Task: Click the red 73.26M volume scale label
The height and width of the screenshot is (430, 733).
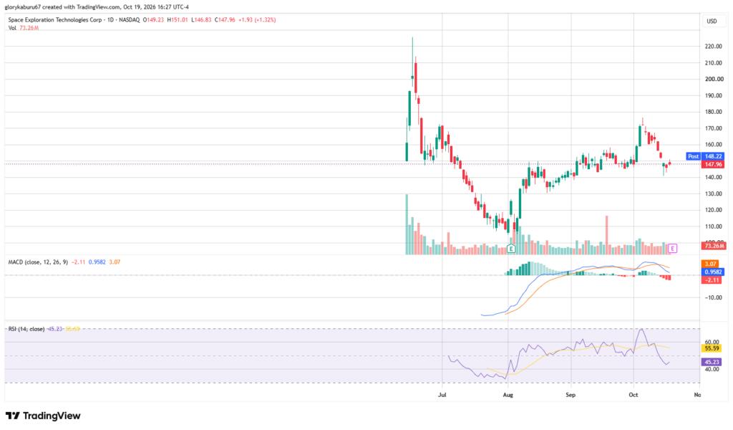Action: [x=714, y=246]
